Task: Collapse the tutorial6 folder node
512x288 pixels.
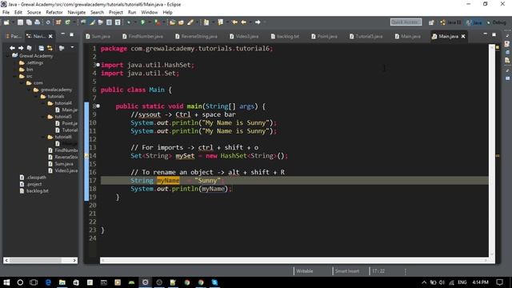Action: tap(44, 137)
